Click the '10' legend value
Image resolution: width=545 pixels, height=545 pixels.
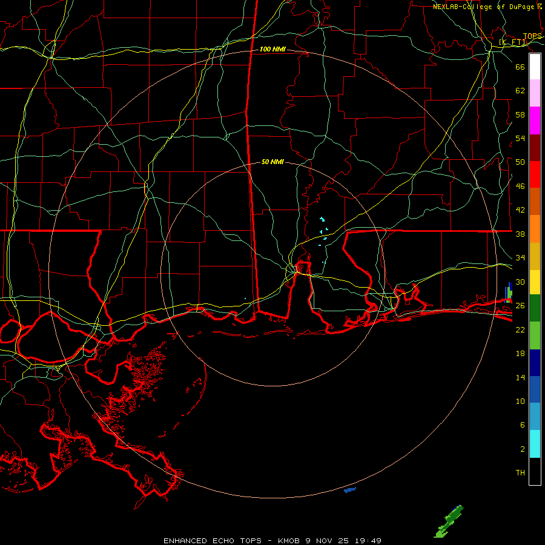(x=520, y=401)
